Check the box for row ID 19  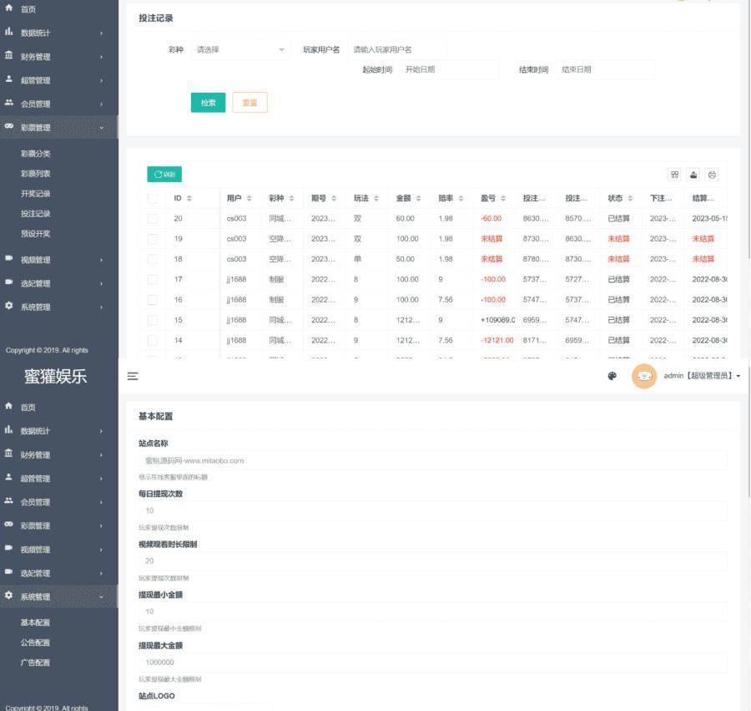[x=153, y=239]
